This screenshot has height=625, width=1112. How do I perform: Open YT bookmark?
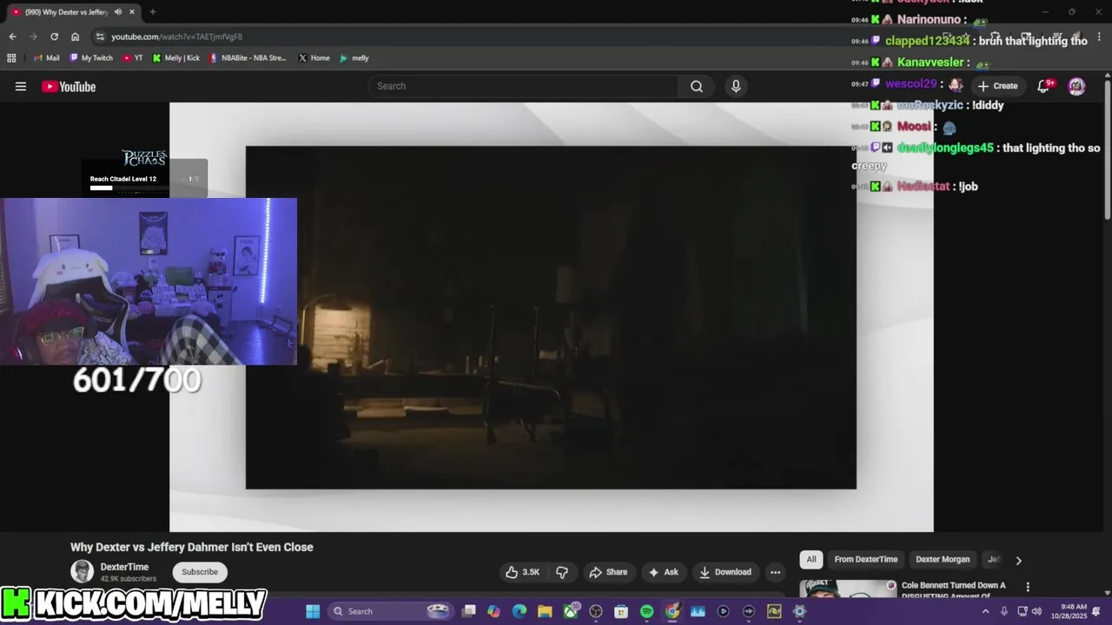(x=133, y=58)
